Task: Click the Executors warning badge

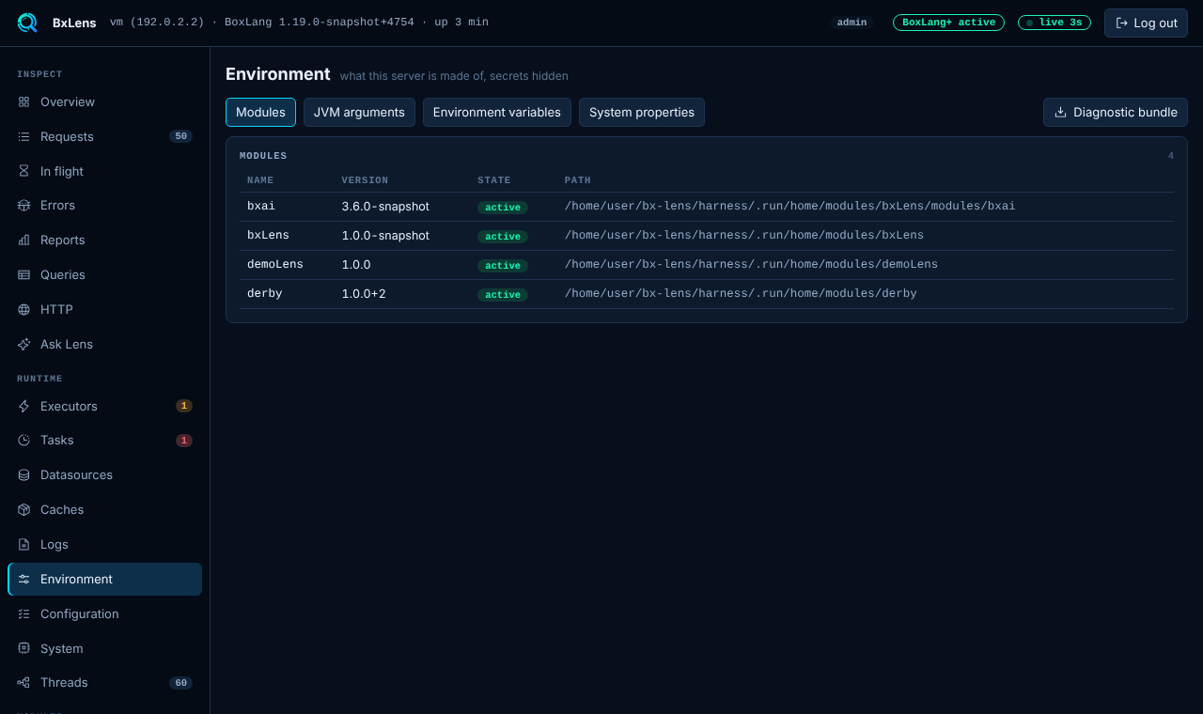Action: (x=184, y=406)
